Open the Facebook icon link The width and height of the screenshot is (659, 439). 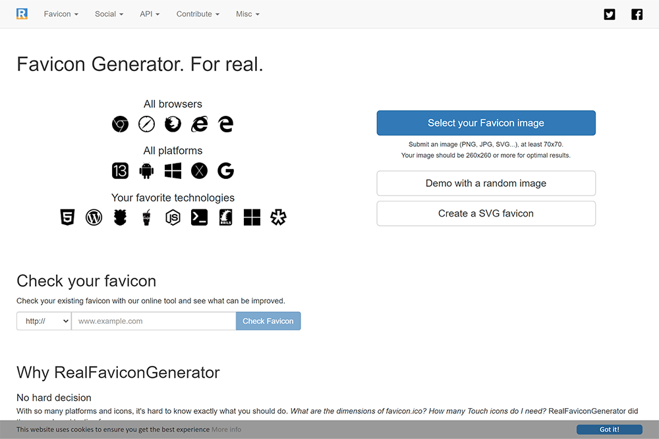click(x=637, y=14)
